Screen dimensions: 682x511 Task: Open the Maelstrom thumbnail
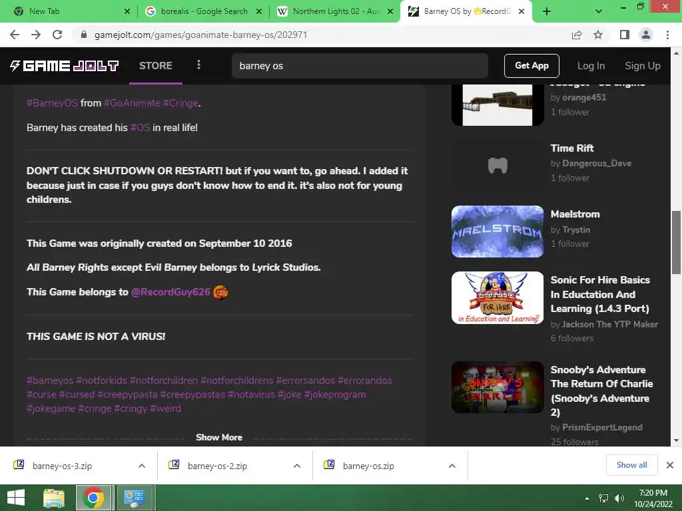[498, 232]
